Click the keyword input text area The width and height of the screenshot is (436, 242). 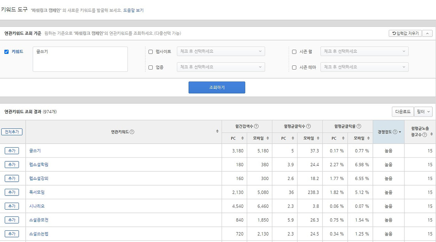point(80,59)
